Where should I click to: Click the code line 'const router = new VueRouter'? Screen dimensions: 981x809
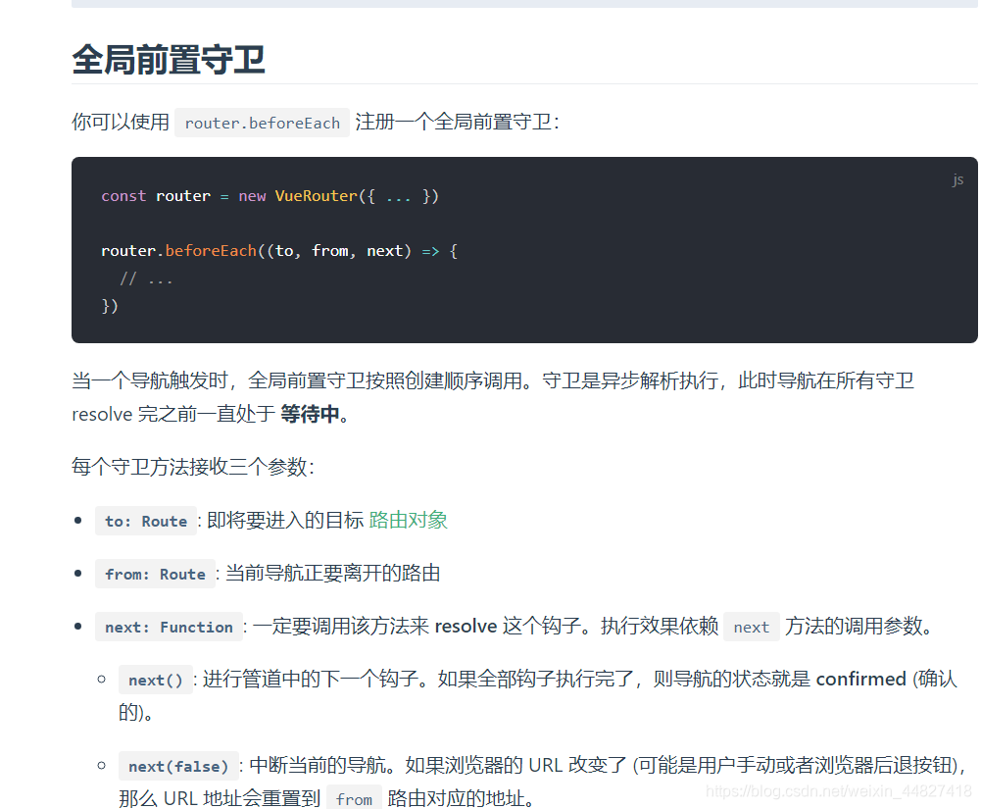(x=270, y=196)
